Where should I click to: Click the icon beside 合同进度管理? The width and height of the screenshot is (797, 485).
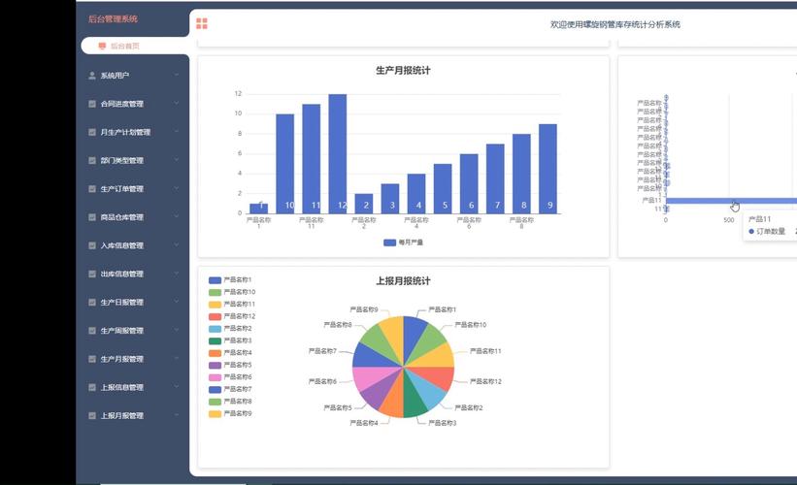(x=92, y=104)
